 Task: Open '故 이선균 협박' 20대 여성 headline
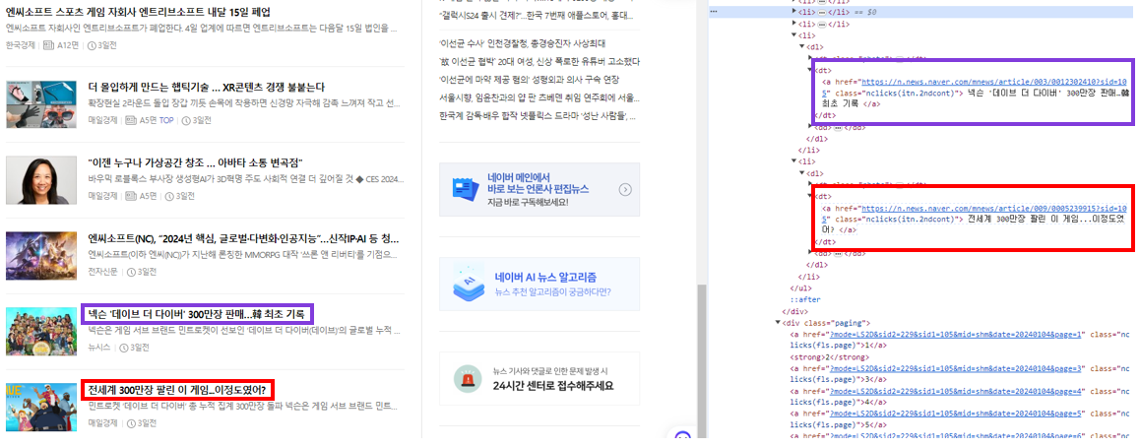539,62
